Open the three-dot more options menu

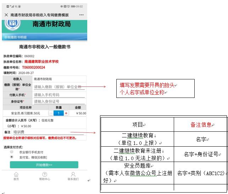coord(81,15)
